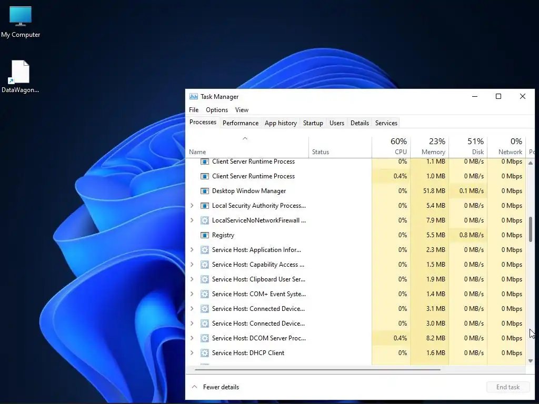The height and width of the screenshot is (404, 539).
Task: Close the Task Manager window
Action: click(523, 97)
